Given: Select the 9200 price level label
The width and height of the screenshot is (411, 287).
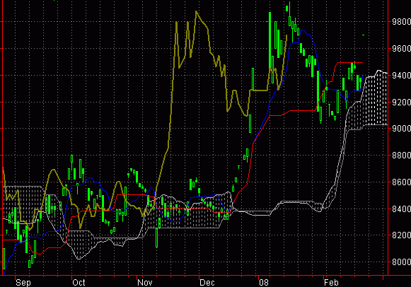Looking at the screenshot, I should click(x=401, y=102).
